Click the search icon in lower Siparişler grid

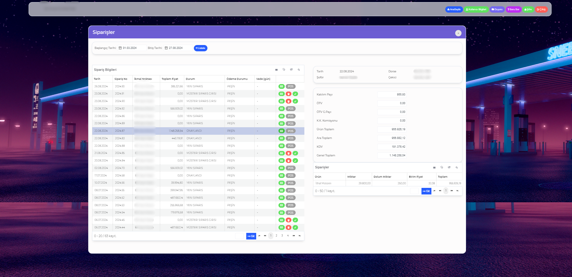click(456, 167)
